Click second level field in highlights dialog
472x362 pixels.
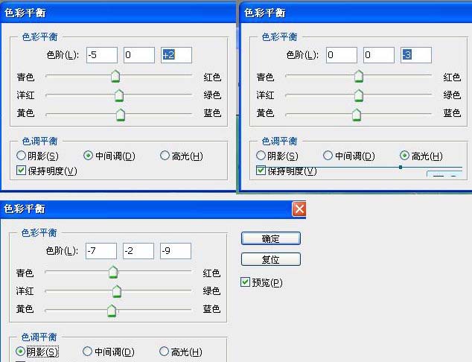click(x=379, y=55)
